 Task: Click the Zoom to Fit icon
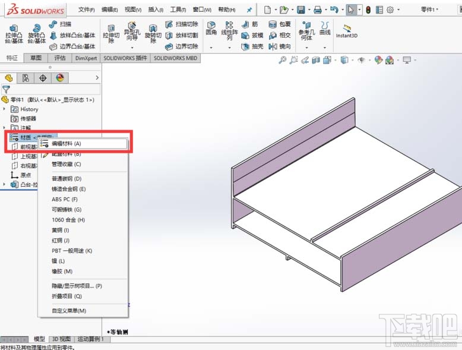click(282, 60)
